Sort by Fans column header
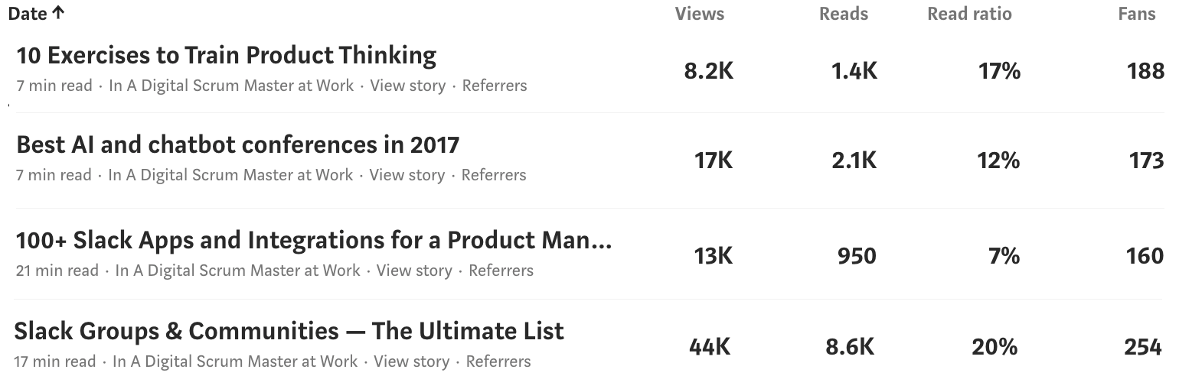Image resolution: width=1179 pixels, height=376 pixels. [1135, 14]
